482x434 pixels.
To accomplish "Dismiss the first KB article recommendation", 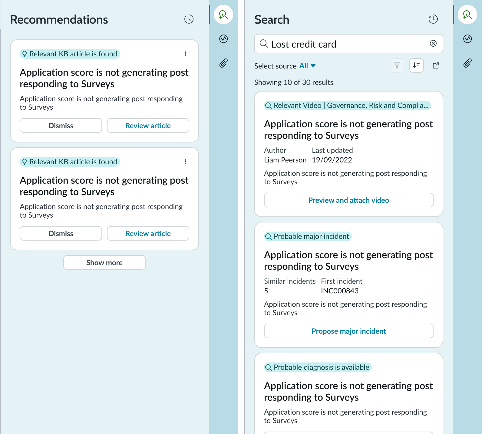I will (x=61, y=125).
